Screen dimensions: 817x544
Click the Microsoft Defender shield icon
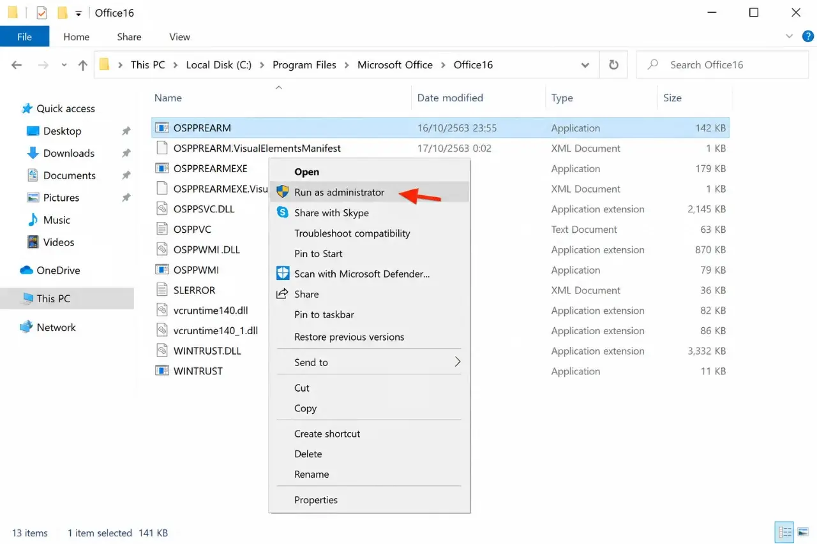point(283,274)
